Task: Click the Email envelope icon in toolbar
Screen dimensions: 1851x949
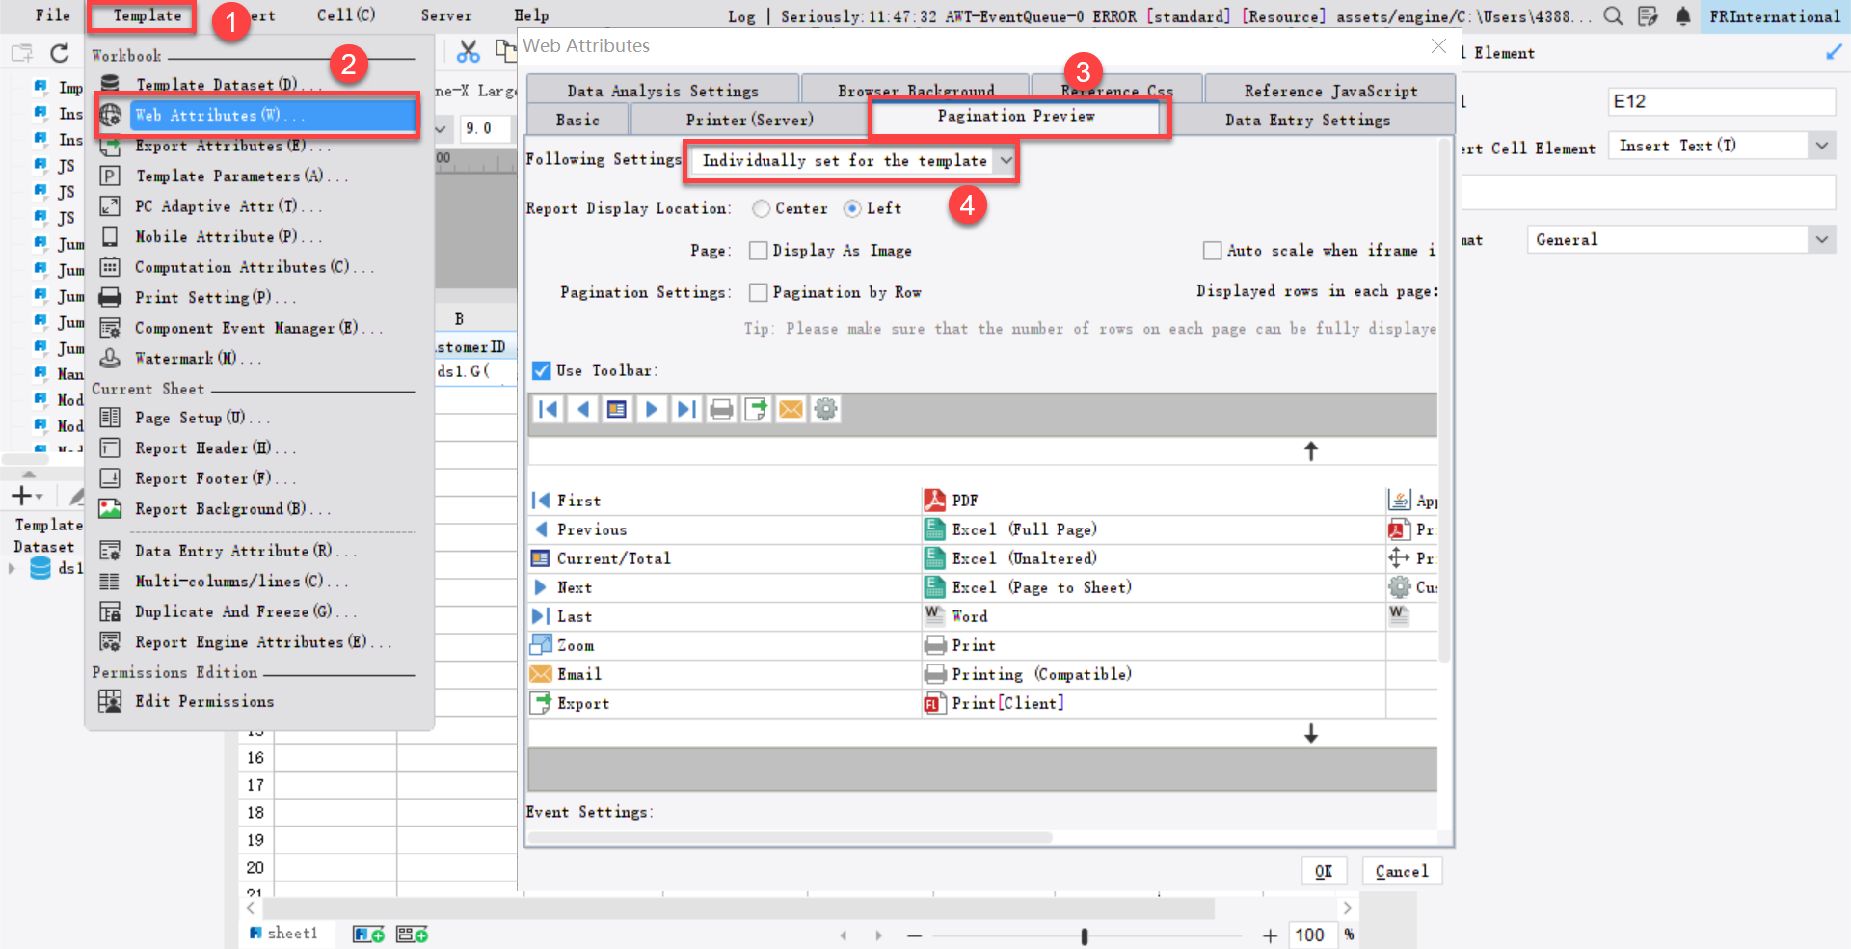Action: pos(791,409)
